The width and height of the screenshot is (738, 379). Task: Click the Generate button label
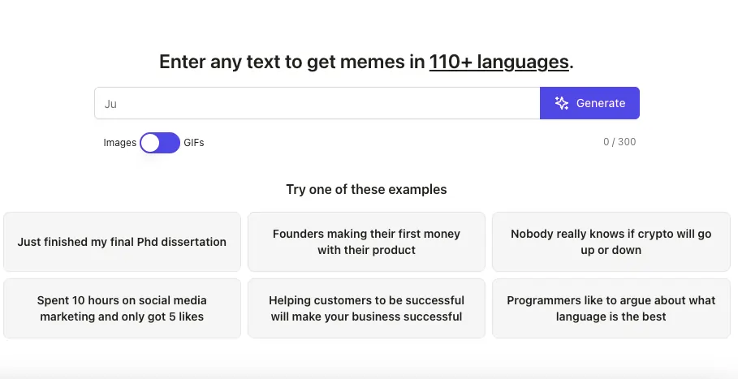(x=601, y=103)
